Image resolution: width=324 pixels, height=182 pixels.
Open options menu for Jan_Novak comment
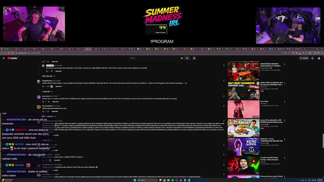click(x=224, y=96)
